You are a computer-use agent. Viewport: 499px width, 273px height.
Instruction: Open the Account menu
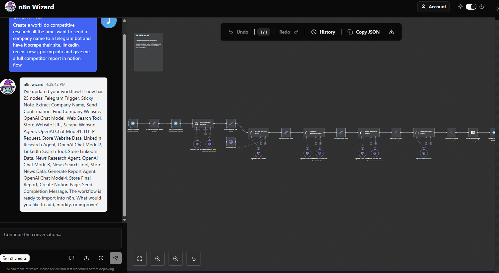[433, 6]
